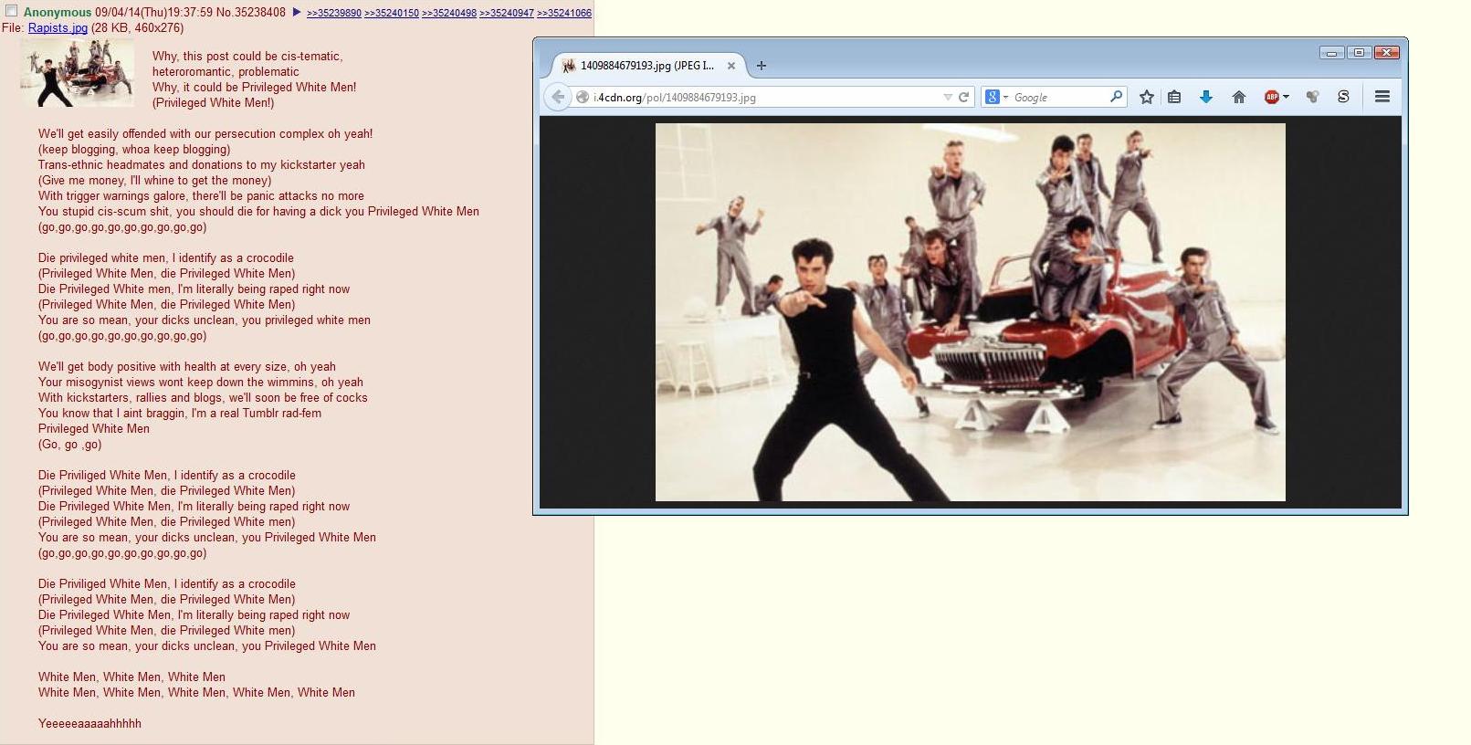The image size is (1471, 745).
Task: Expand the post's image thumbnail
Action: 77,73
